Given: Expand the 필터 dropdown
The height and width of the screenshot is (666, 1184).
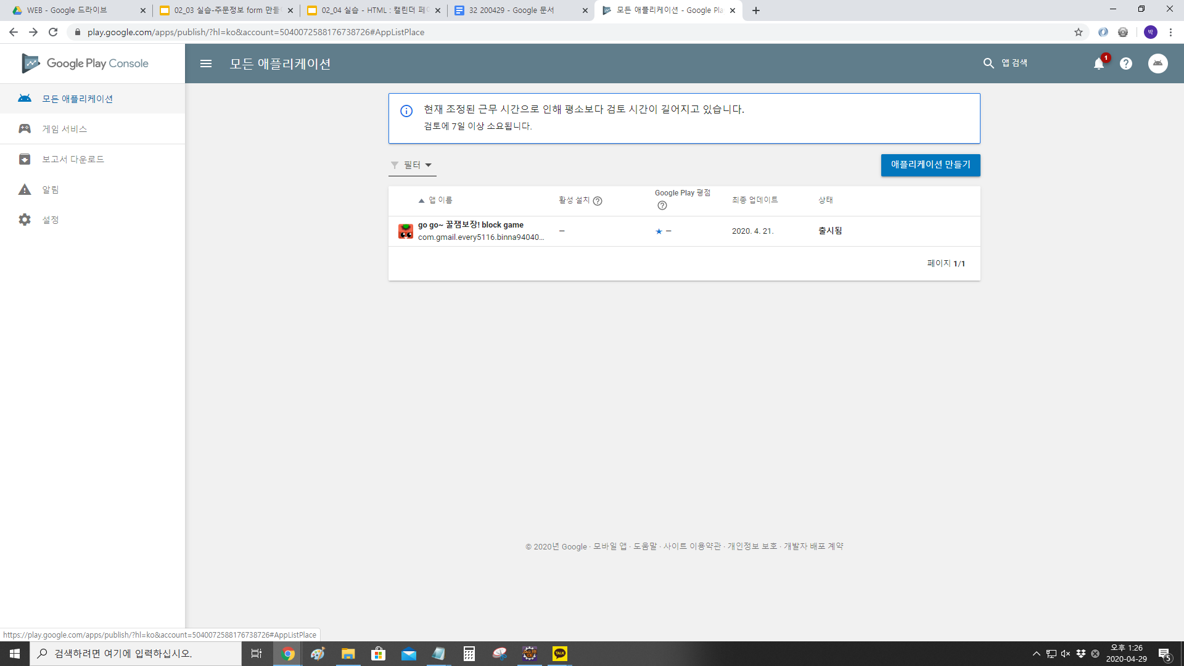Looking at the screenshot, I should pos(412,165).
